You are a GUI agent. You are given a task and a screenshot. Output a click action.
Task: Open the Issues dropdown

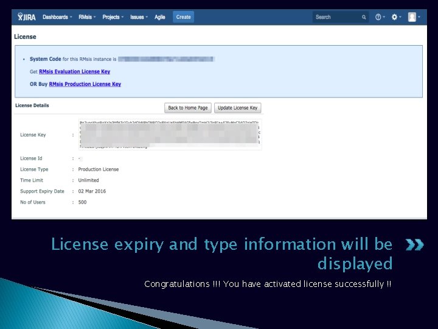point(139,17)
